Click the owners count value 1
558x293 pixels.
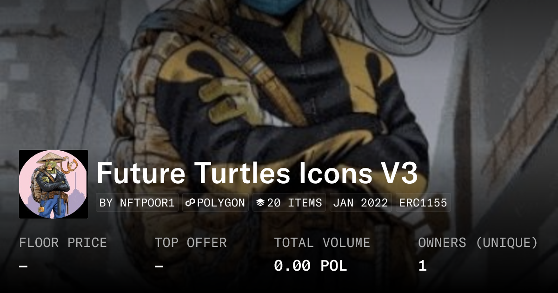coord(422,266)
